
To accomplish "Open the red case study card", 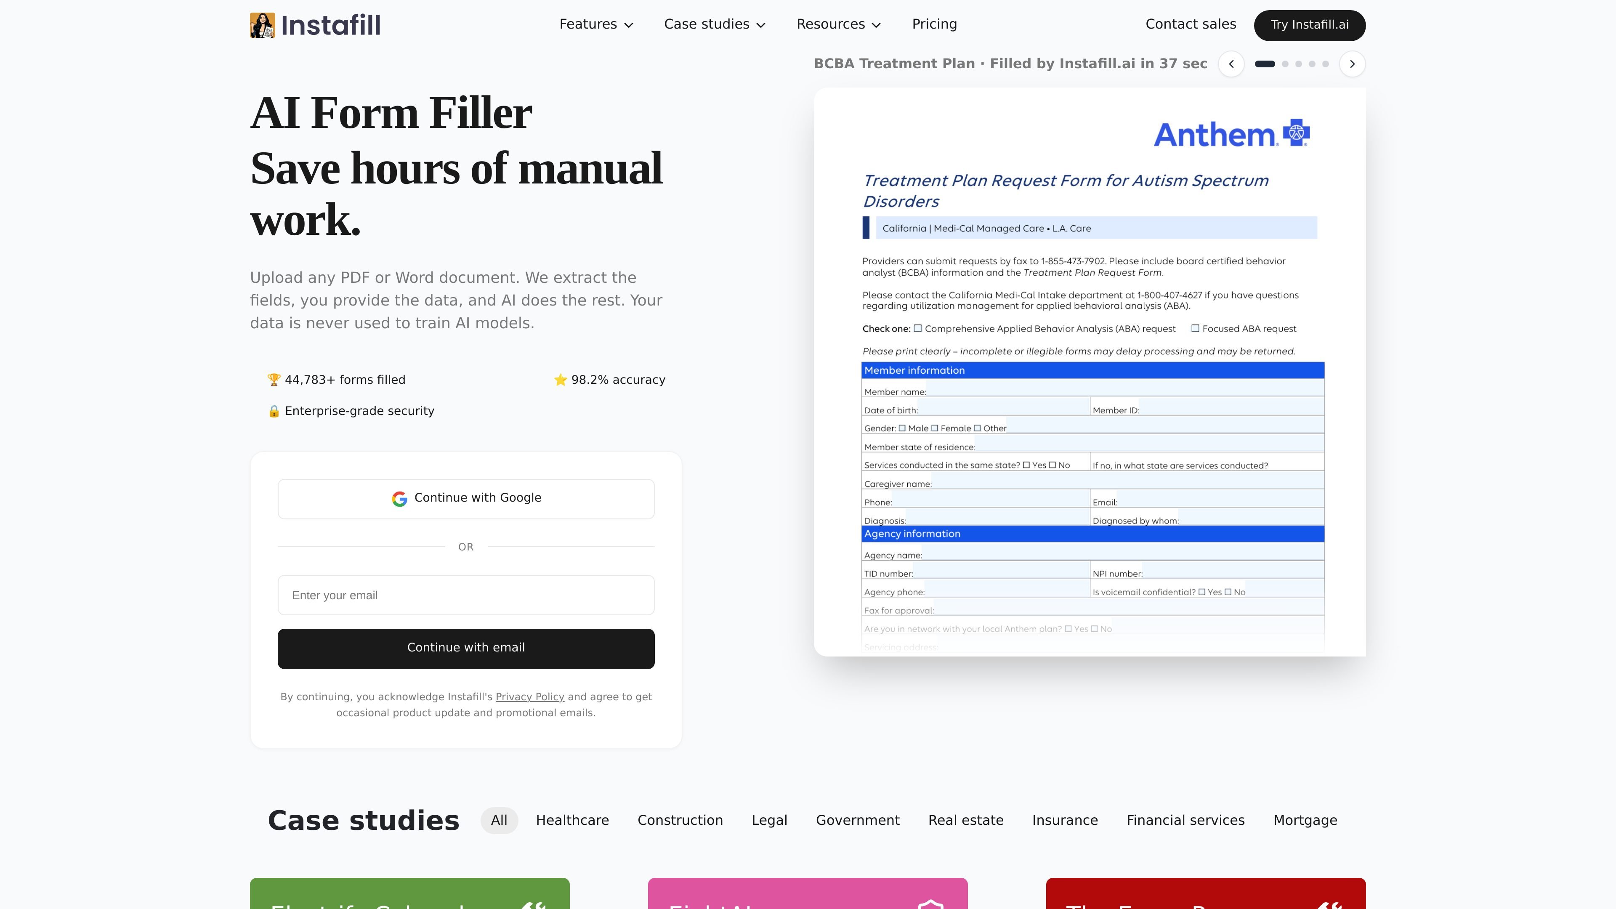I will pos(1206,893).
